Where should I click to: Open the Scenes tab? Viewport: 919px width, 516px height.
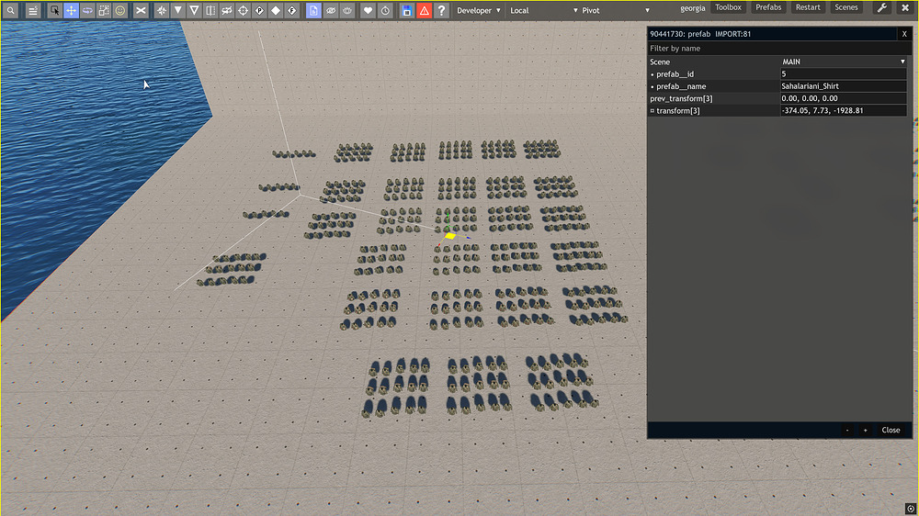[x=846, y=7]
